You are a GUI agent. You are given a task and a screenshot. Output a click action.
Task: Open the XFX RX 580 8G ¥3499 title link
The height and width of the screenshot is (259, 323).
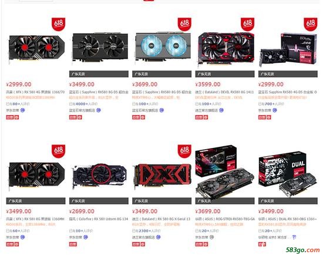[35, 219]
